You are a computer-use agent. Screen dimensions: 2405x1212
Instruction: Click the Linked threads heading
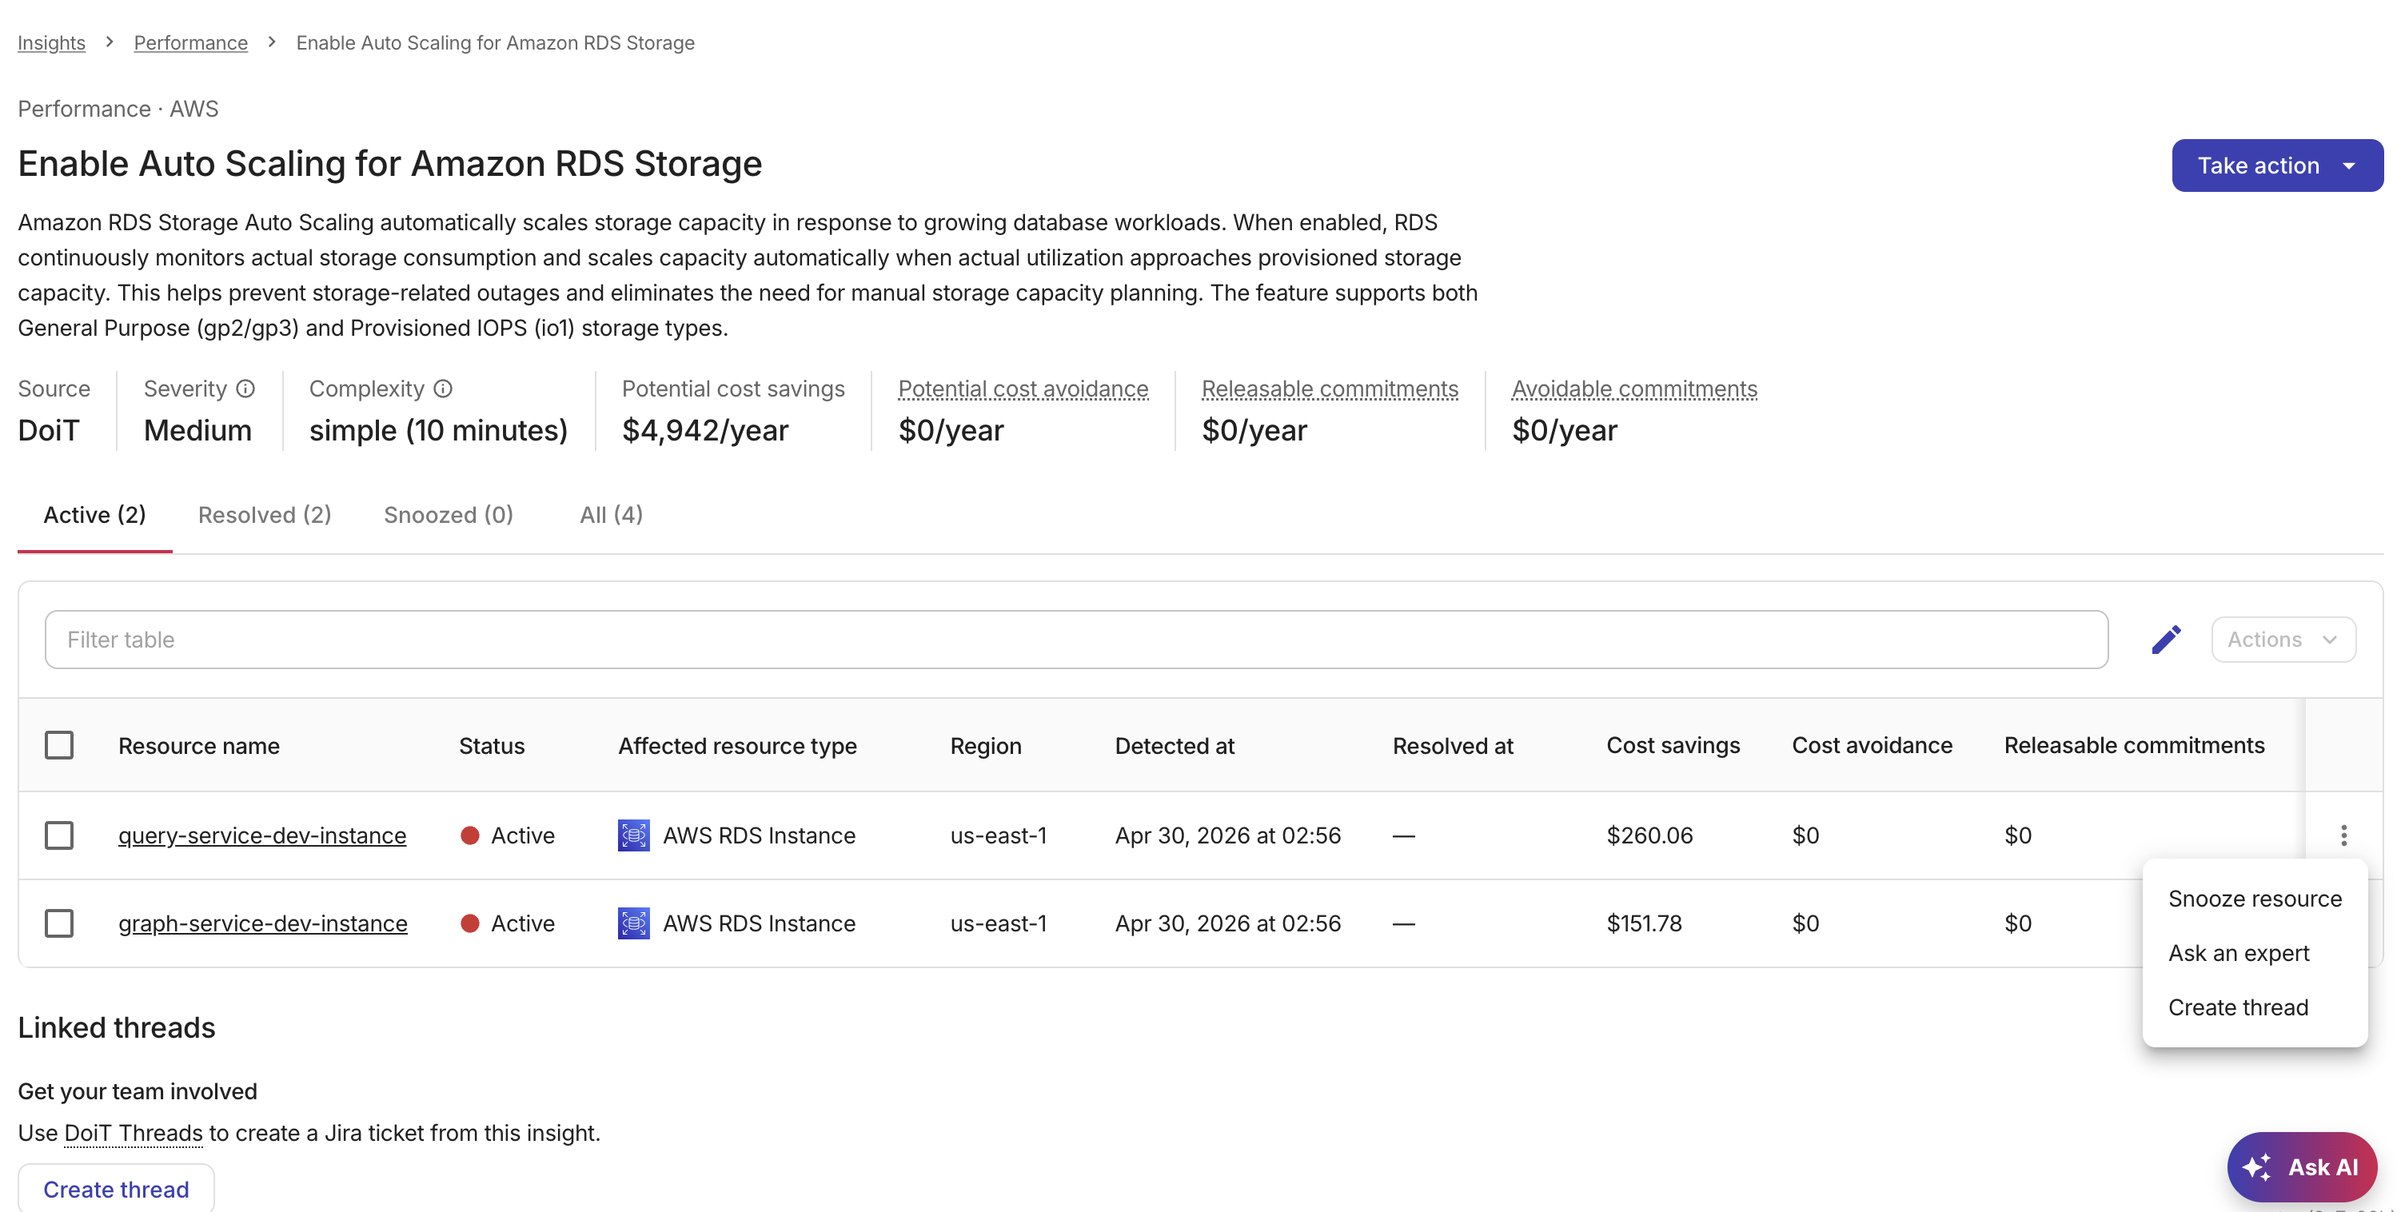pos(117,1027)
